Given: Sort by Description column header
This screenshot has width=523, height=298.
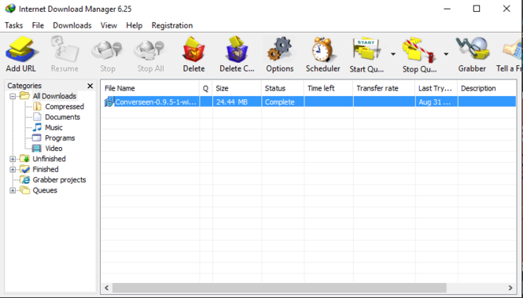Looking at the screenshot, I should [x=487, y=88].
